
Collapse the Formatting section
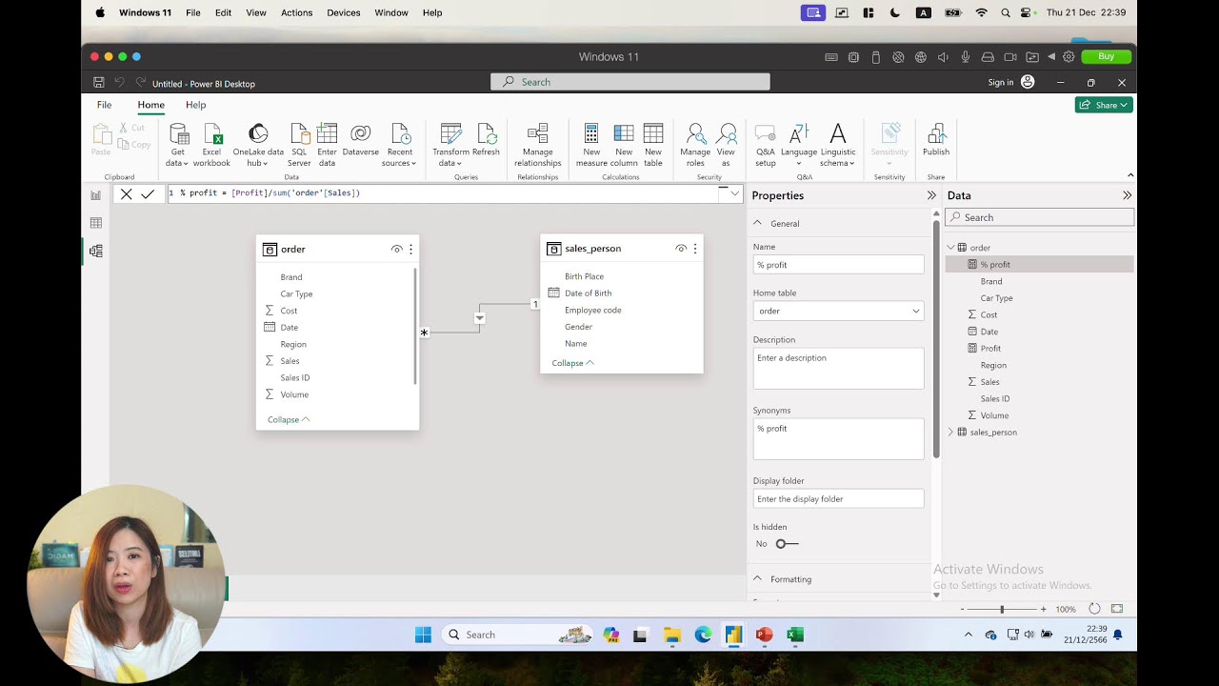click(758, 578)
